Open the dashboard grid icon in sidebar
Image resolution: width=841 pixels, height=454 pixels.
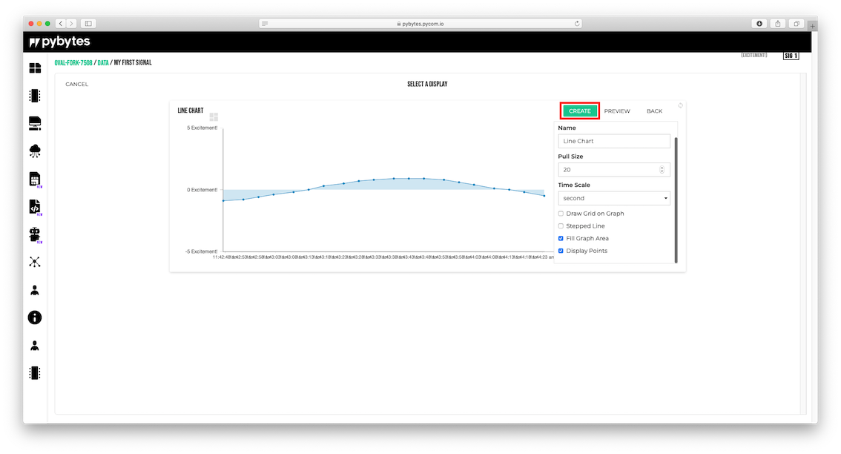(x=35, y=68)
